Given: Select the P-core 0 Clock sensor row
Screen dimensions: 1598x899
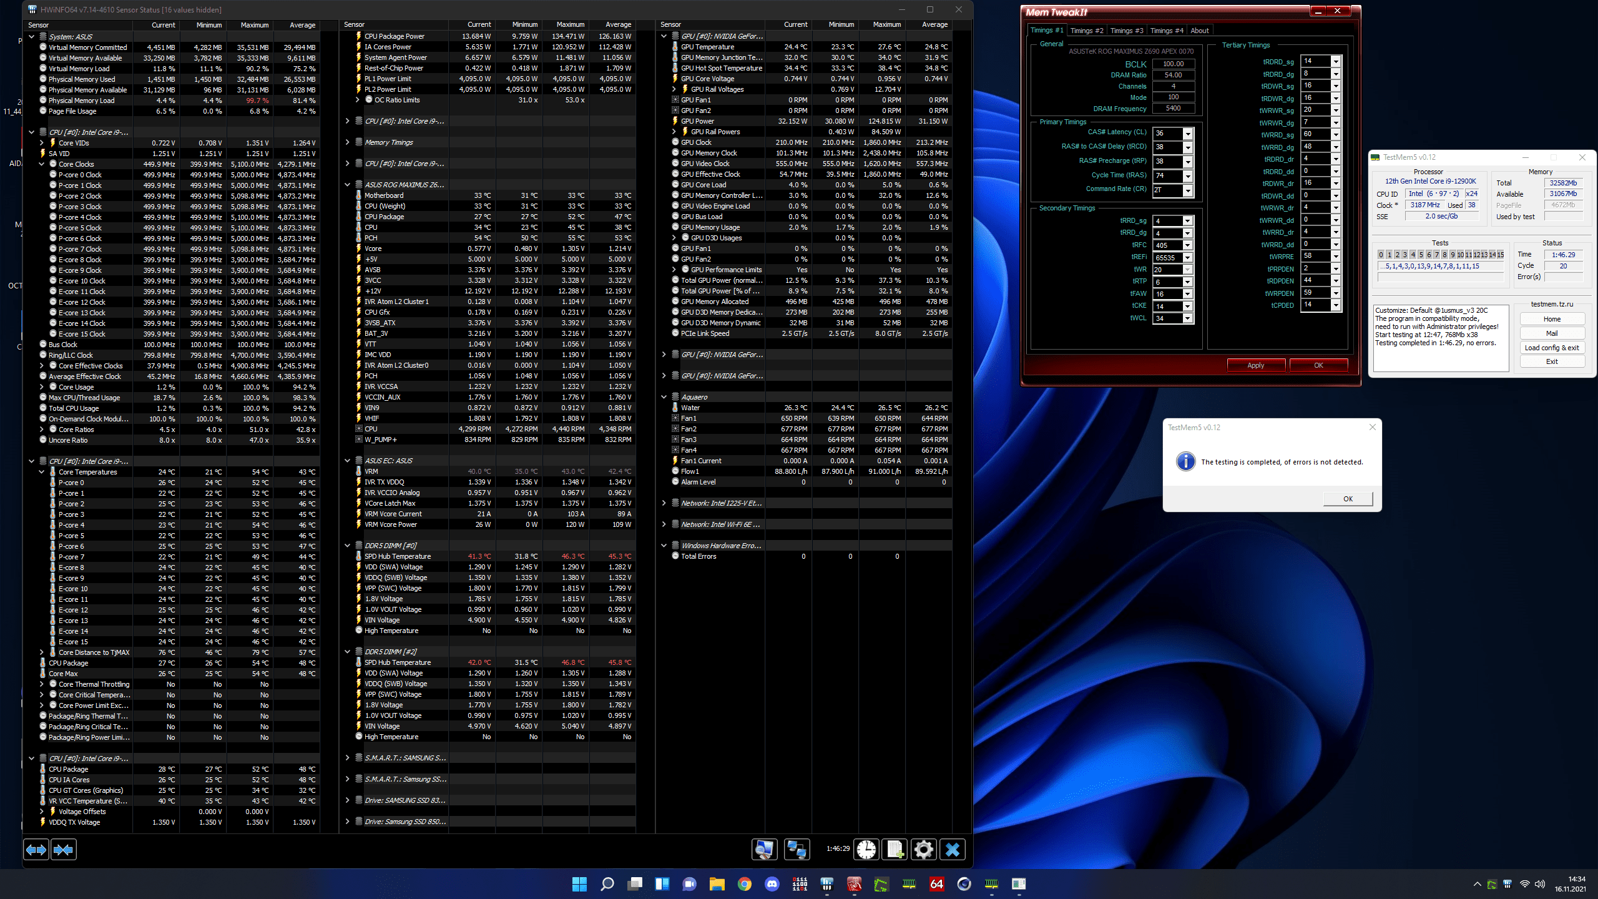Looking at the screenshot, I should pyautogui.click(x=171, y=175).
